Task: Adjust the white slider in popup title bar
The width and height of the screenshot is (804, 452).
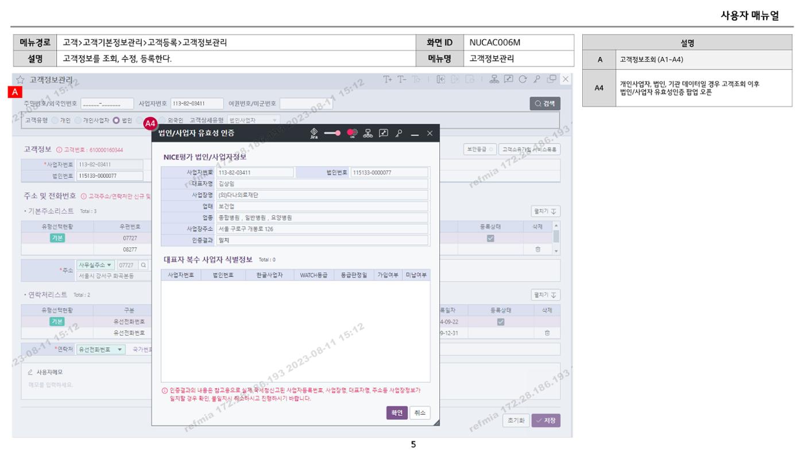Action: [x=333, y=133]
